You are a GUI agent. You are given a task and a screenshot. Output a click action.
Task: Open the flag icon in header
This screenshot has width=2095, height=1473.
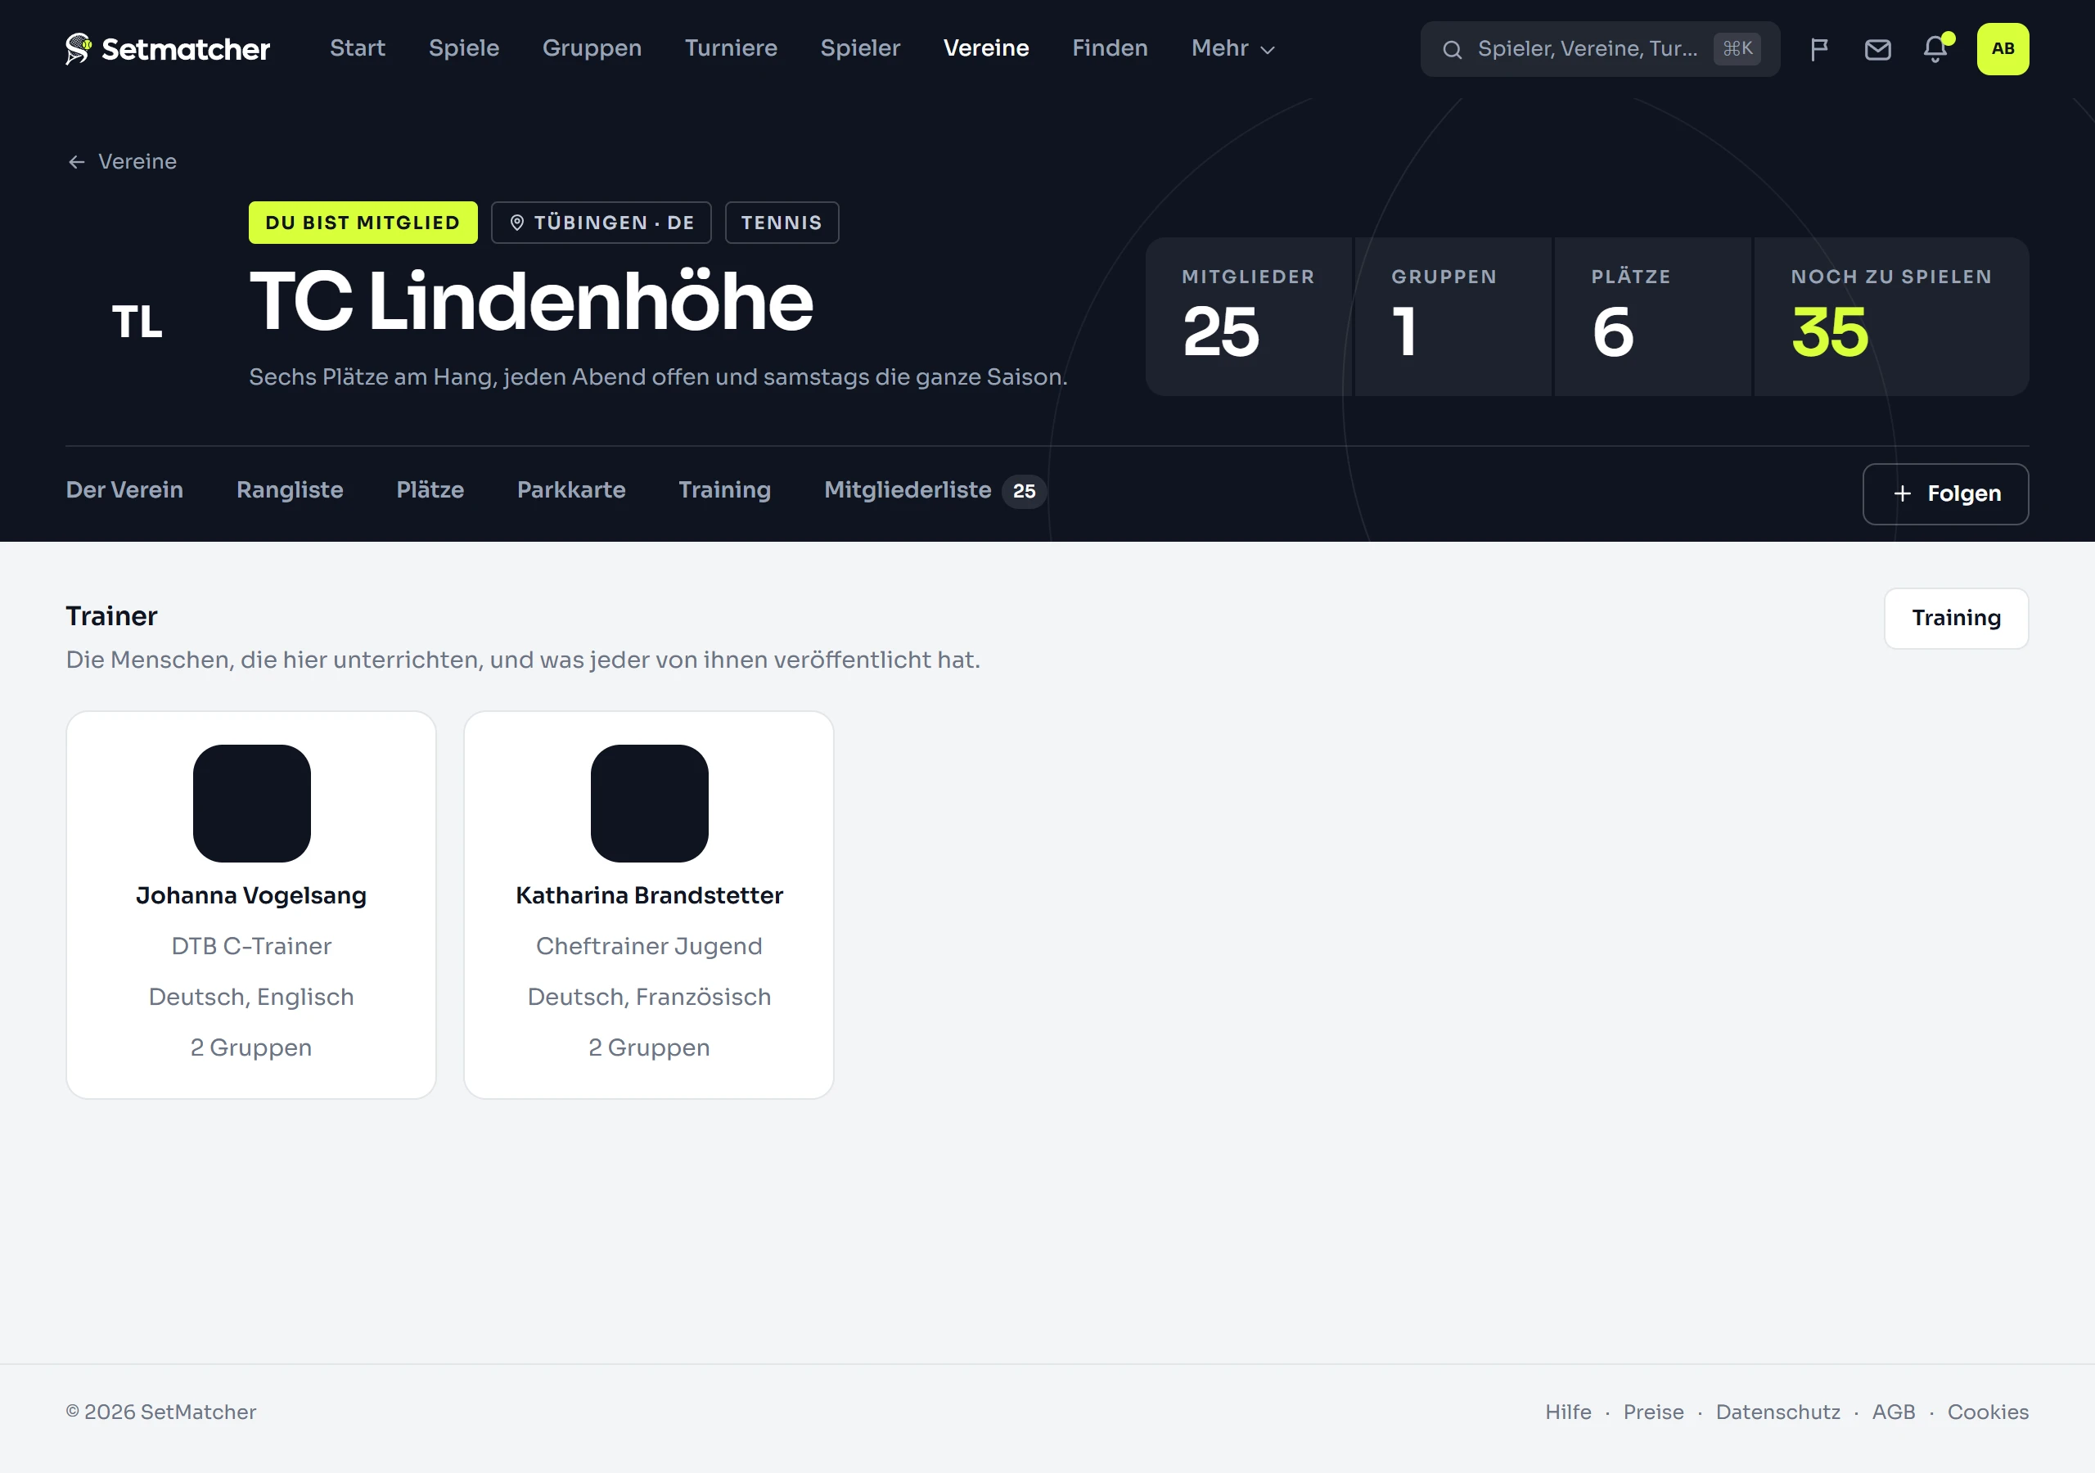pyautogui.click(x=1818, y=49)
